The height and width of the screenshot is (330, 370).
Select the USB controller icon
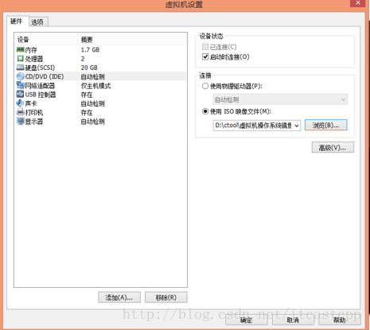tap(20, 94)
